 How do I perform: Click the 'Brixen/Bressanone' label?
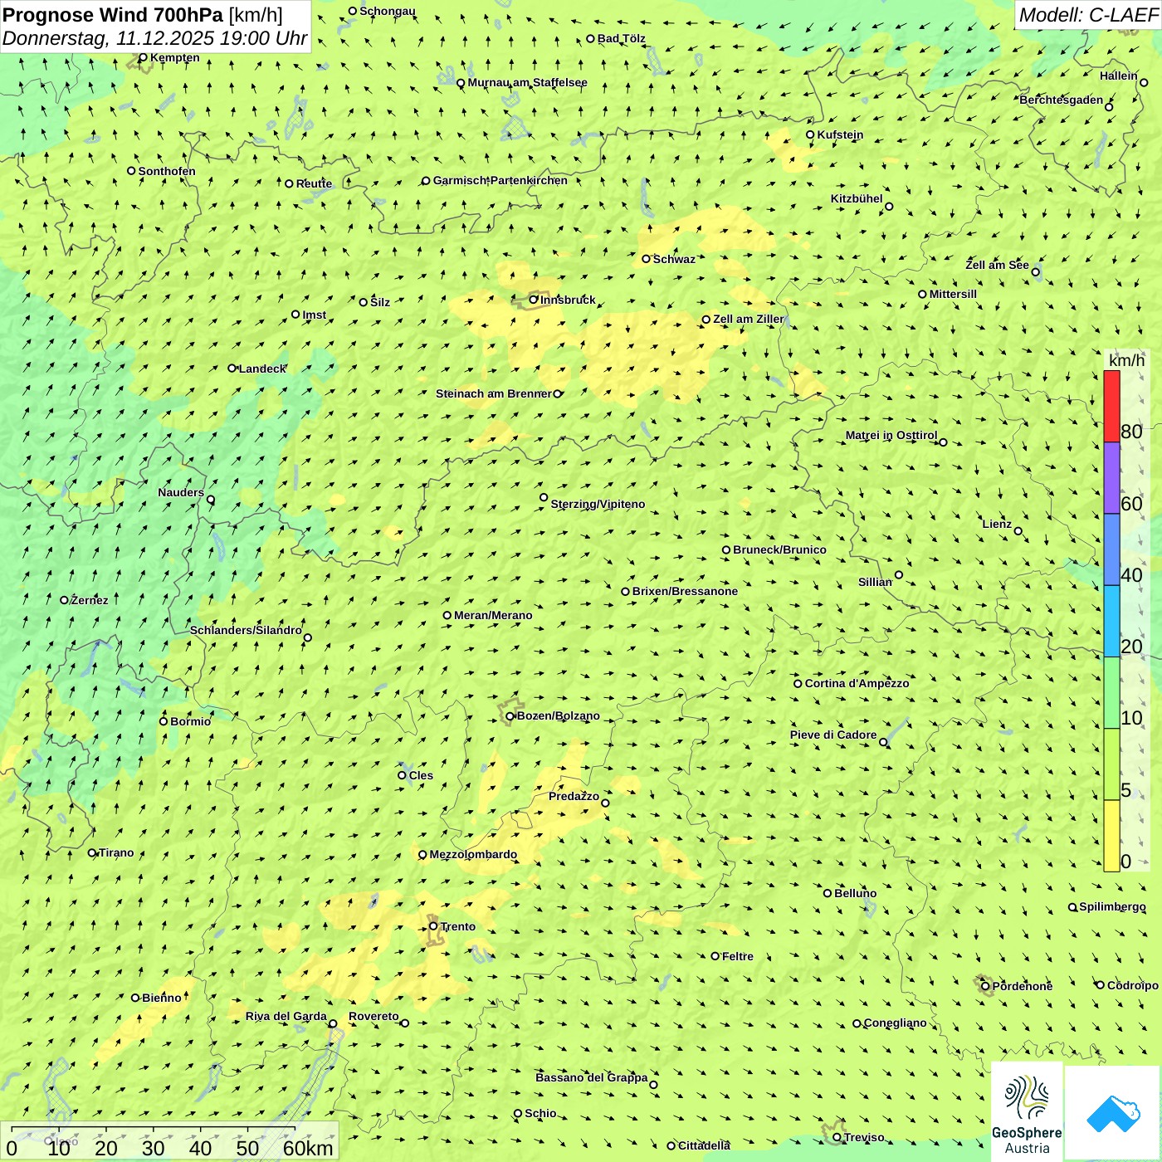point(685,591)
